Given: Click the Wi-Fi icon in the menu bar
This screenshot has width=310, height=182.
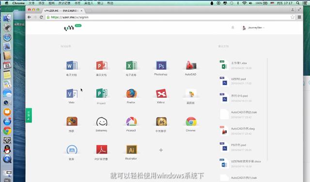Looking at the screenshot, I should pyautogui.click(x=244, y=3).
